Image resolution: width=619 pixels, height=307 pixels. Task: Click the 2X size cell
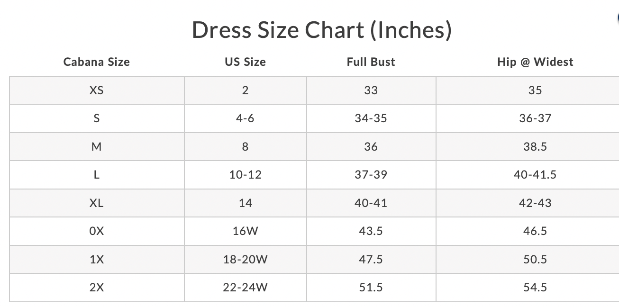tap(97, 288)
